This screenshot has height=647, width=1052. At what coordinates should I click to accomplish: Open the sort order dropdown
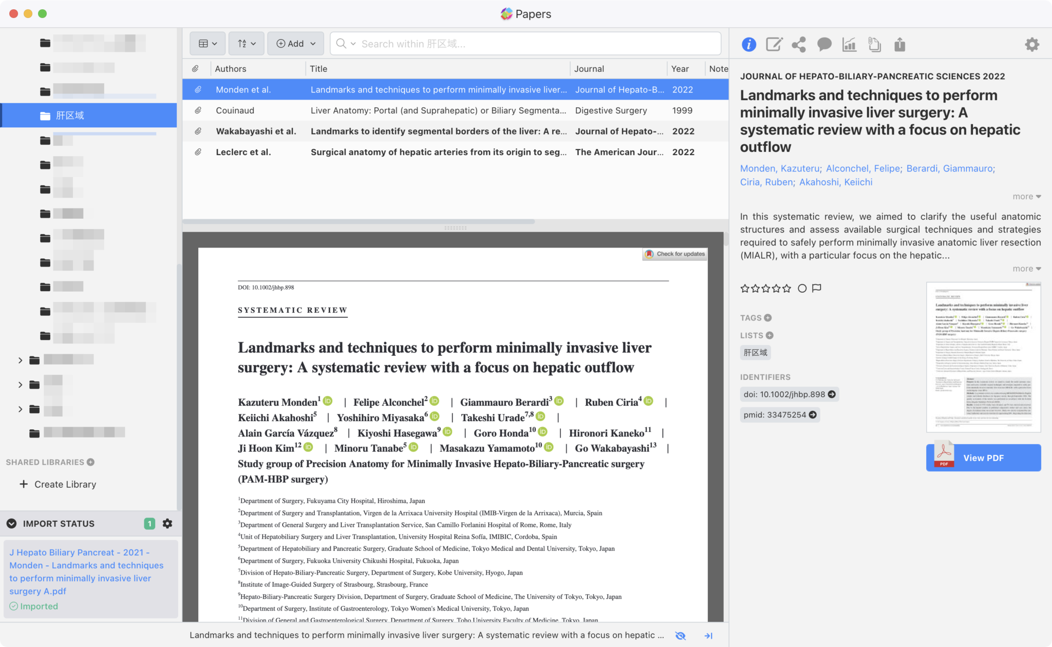coord(247,44)
